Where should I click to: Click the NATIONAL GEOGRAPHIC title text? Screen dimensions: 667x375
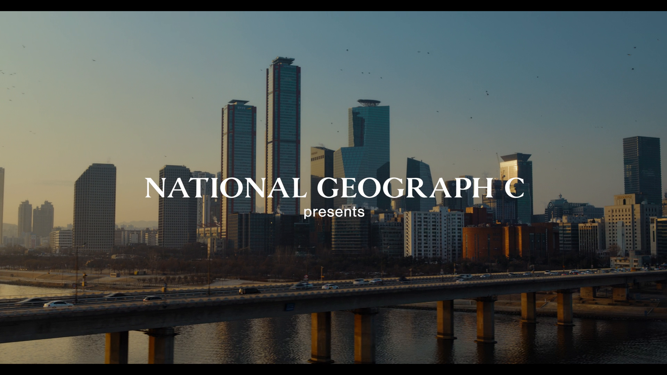[334, 188]
